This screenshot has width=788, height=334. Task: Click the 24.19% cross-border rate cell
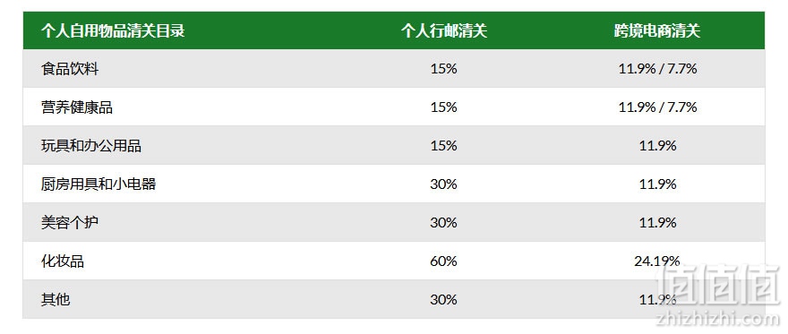click(657, 261)
